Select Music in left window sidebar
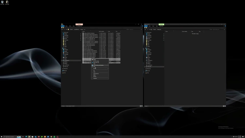Viewport: 245px width, 138px height. pyautogui.click(x=65, y=56)
